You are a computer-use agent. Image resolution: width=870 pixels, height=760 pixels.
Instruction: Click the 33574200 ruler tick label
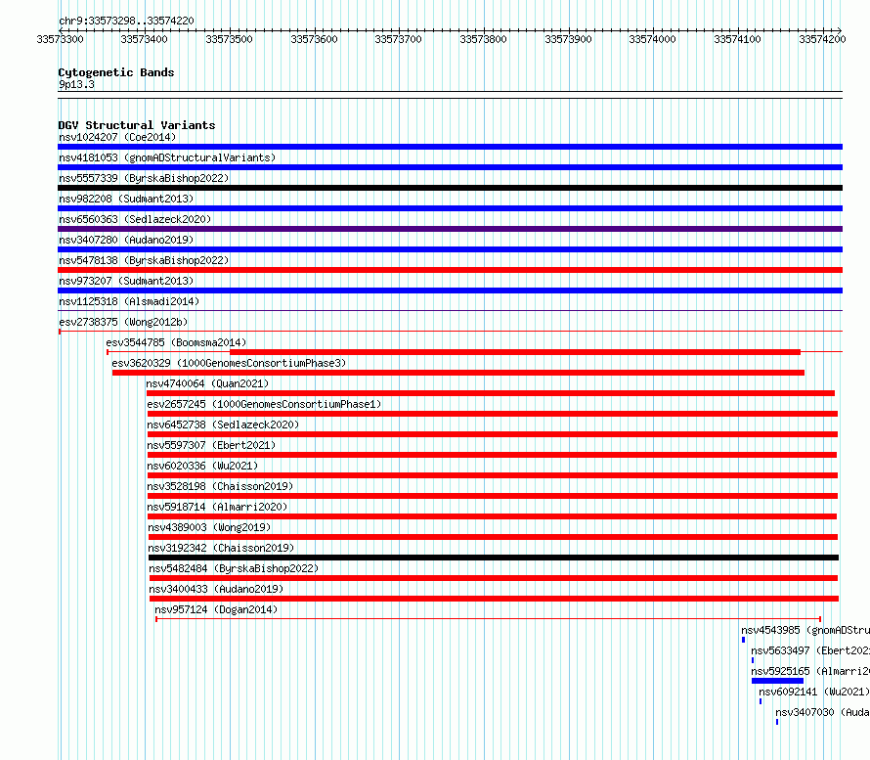(822, 39)
